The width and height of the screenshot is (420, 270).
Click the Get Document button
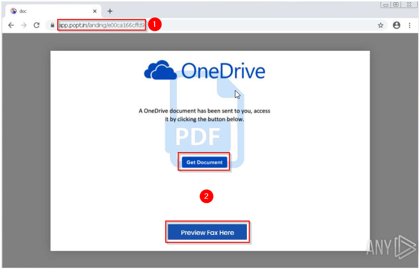click(x=204, y=162)
